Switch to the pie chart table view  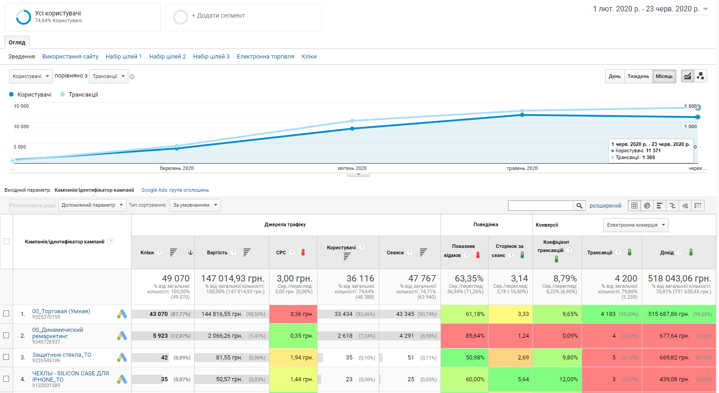pyautogui.click(x=647, y=206)
